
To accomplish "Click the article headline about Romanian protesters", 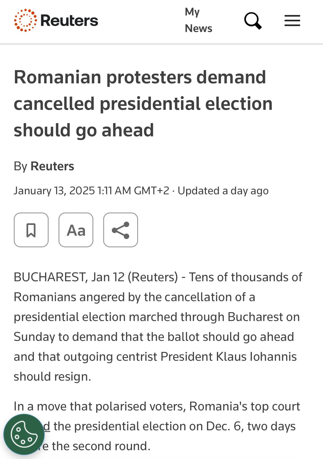I will coord(143,104).
